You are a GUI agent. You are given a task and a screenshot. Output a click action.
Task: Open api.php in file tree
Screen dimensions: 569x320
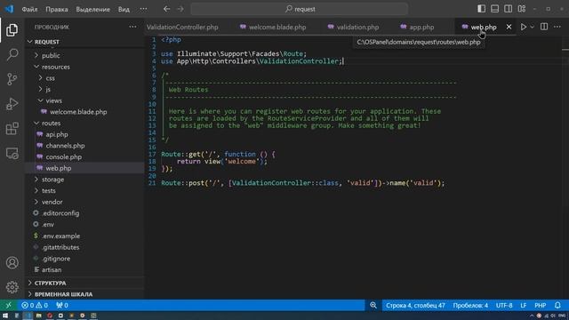click(x=57, y=134)
